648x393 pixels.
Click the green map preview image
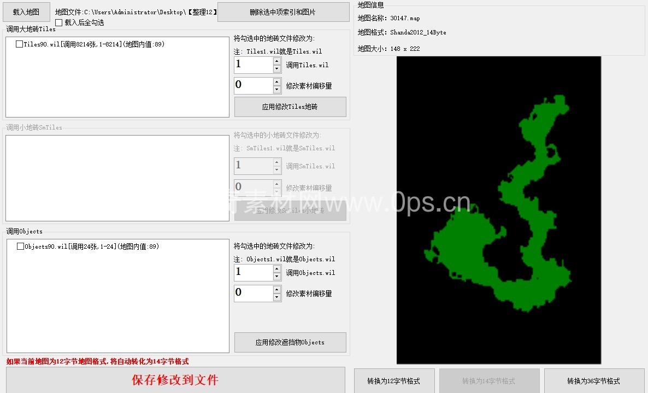pyautogui.click(x=498, y=210)
